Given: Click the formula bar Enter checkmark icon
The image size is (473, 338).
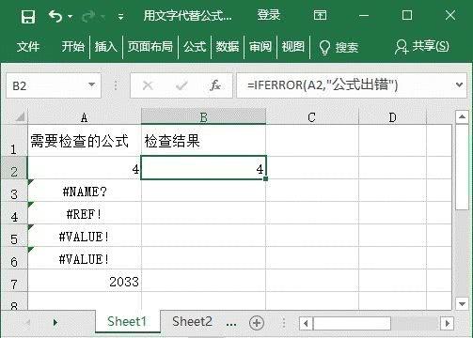Looking at the screenshot, I should click(181, 85).
